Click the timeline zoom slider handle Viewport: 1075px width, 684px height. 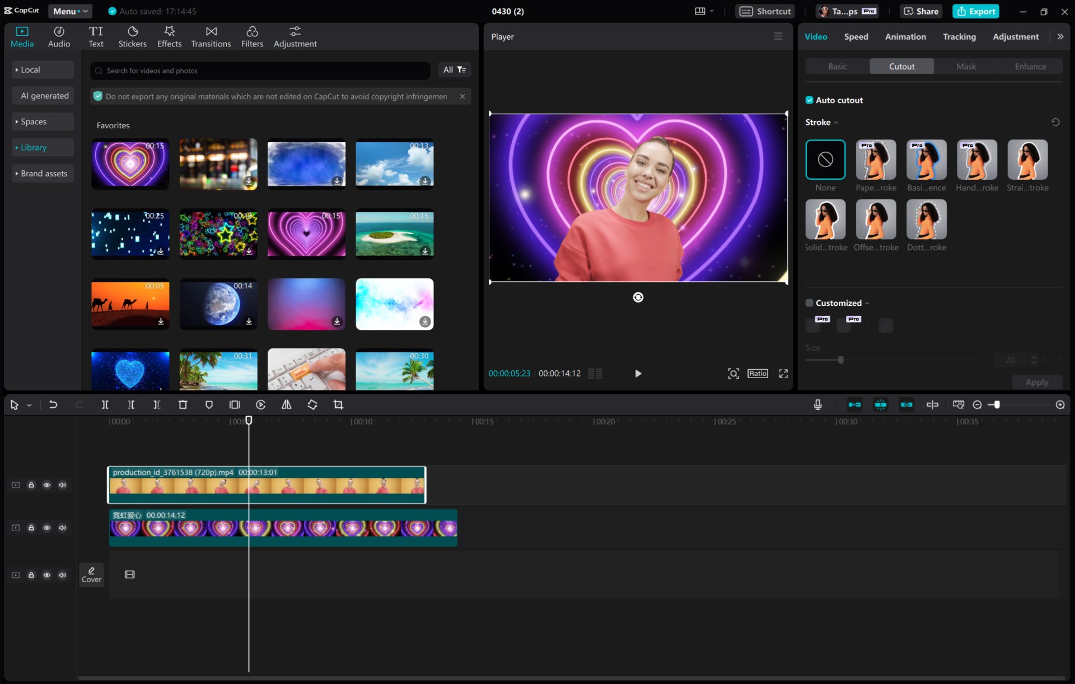[997, 404]
